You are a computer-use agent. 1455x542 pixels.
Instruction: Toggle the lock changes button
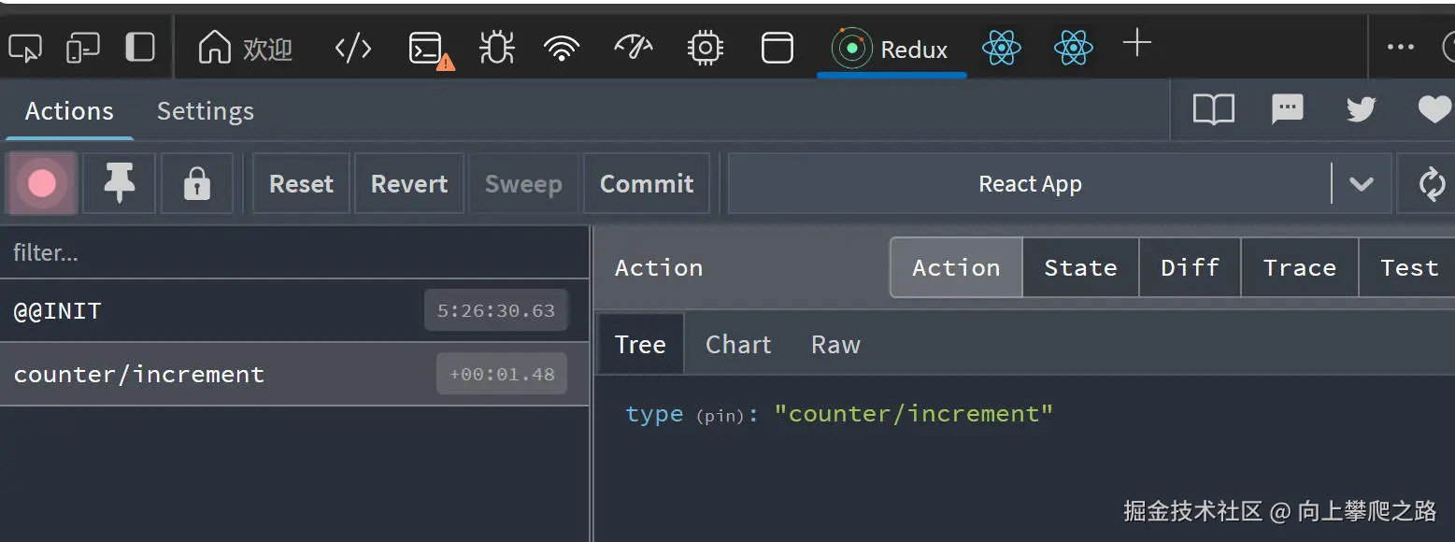(x=196, y=184)
